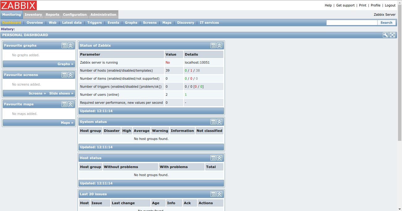The image size is (402, 211).
Task: Click the 'With problems' column header
Action: click(181, 167)
